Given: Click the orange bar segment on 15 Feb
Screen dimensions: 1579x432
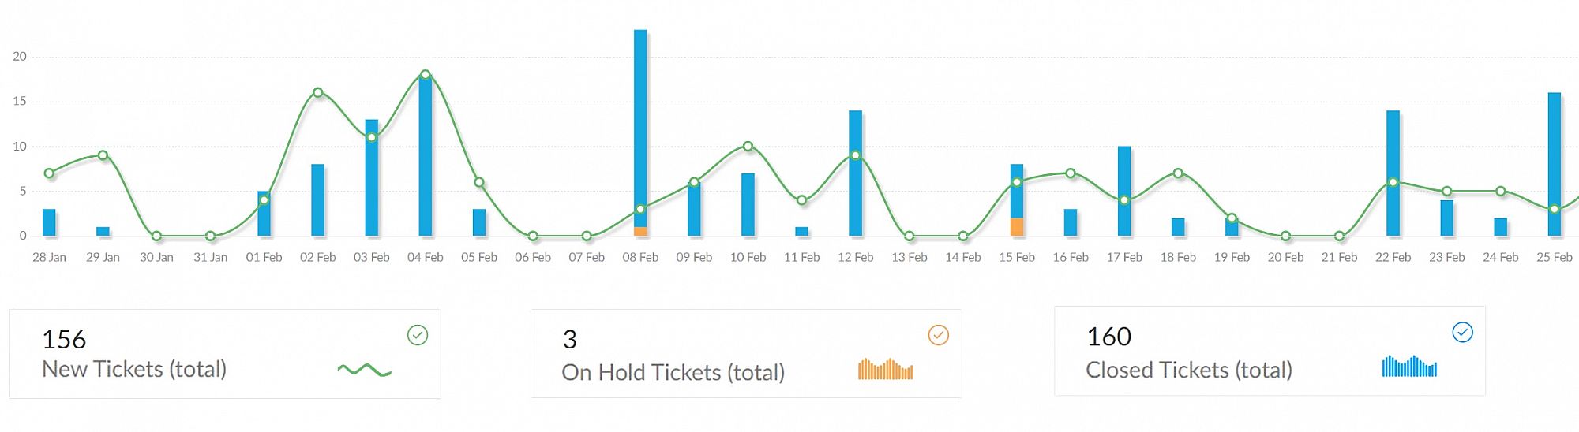Looking at the screenshot, I should point(1017,227).
